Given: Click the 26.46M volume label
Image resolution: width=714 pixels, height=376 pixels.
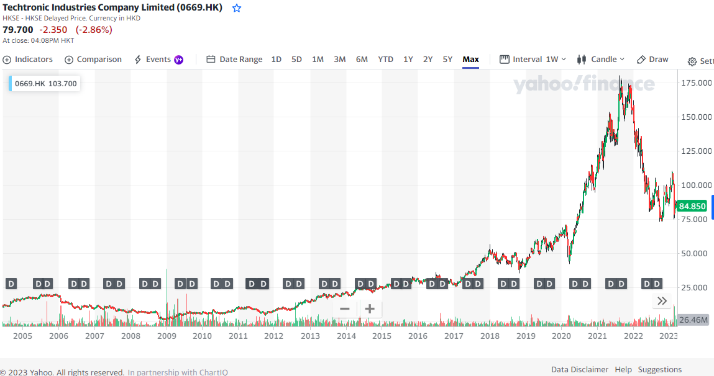Looking at the screenshot, I should pyautogui.click(x=693, y=320).
